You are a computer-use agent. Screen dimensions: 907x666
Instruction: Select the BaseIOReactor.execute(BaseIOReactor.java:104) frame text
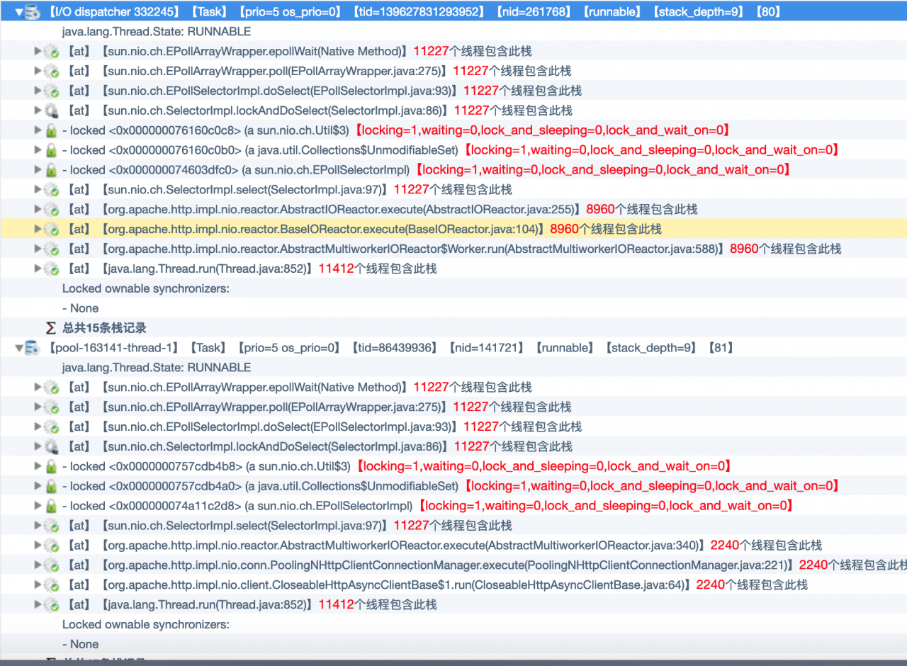point(323,229)
